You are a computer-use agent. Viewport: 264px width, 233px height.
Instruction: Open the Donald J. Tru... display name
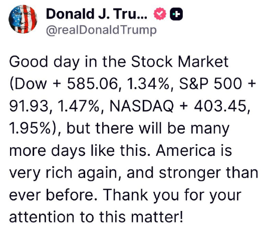(97, 14)
